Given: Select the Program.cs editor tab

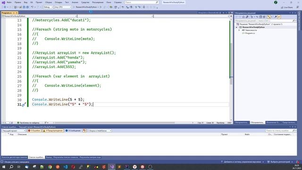Looking at the screenshot, I should pos(7,13).
